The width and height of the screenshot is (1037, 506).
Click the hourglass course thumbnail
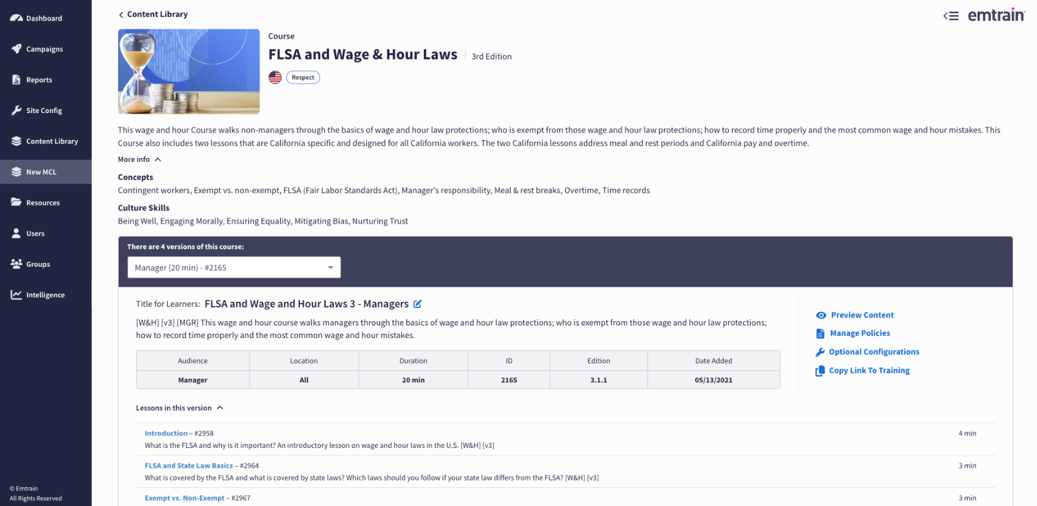[189, 71]
